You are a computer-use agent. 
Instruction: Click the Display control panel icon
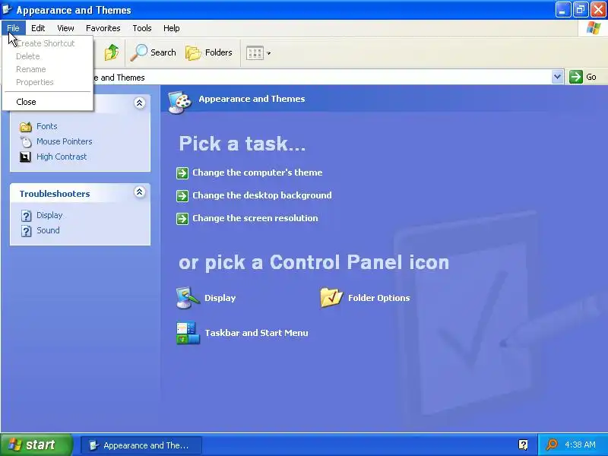(188, 297)
